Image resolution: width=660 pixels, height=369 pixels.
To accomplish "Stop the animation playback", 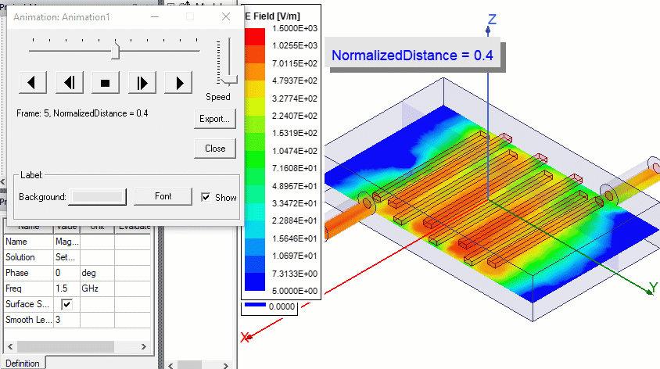I will pyautogui.click(x=105, y=82).
